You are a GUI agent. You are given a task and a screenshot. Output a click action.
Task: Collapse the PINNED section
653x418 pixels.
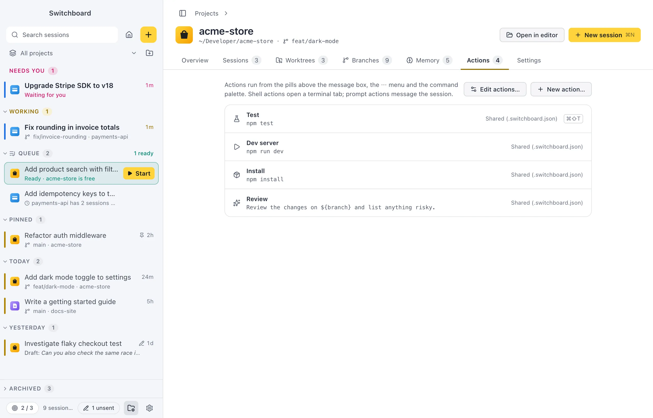click(x=5, y=220)
